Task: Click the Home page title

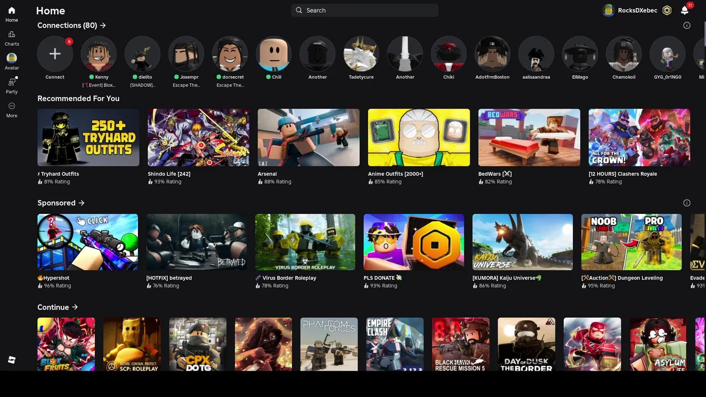Action: [50, 10]
